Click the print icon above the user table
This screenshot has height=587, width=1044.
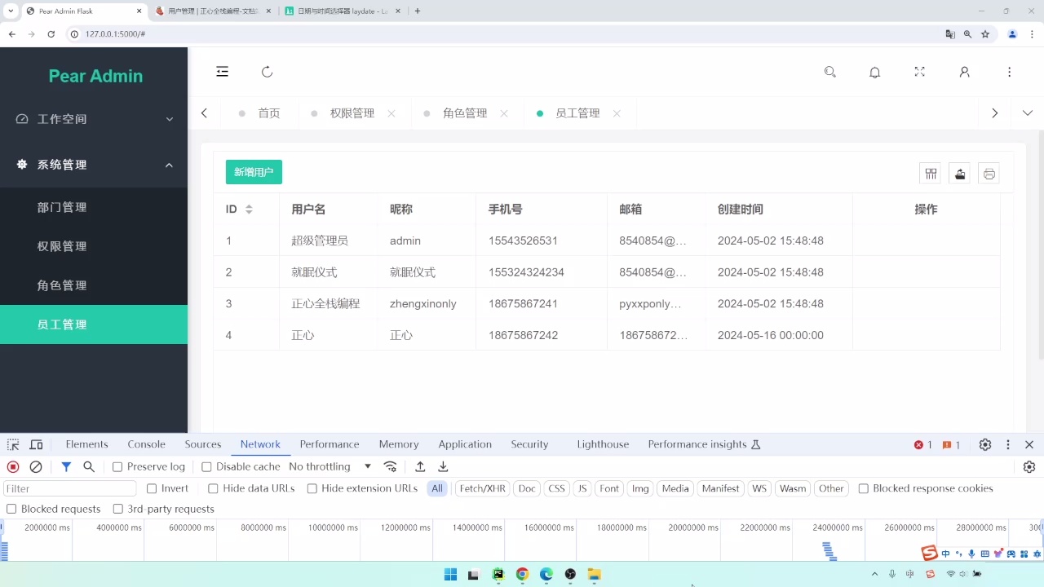point(989,173)
